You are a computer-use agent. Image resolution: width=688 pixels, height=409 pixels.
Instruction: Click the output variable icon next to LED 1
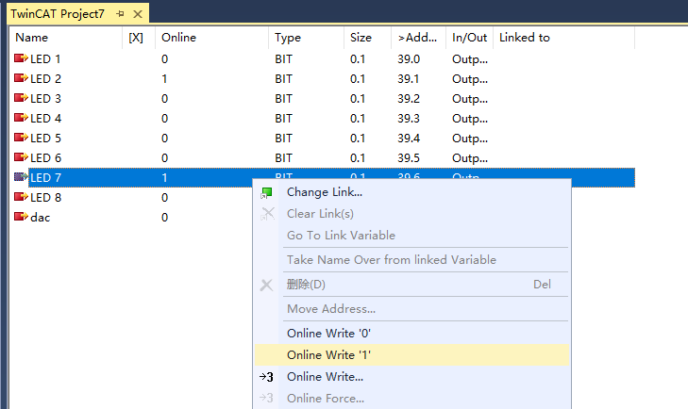point(21,58)
